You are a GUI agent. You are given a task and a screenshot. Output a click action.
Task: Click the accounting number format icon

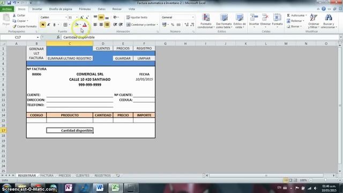(164, 25)
